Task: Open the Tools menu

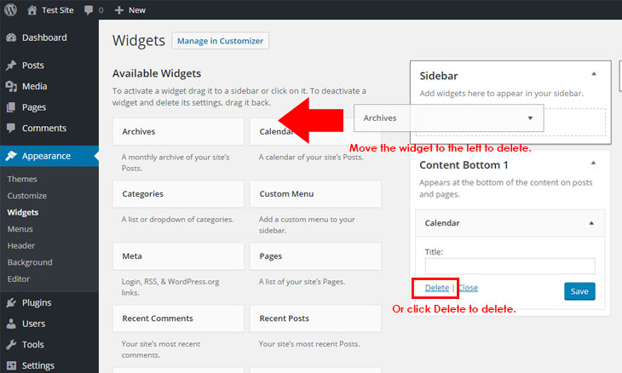Action: pos(33,344)
